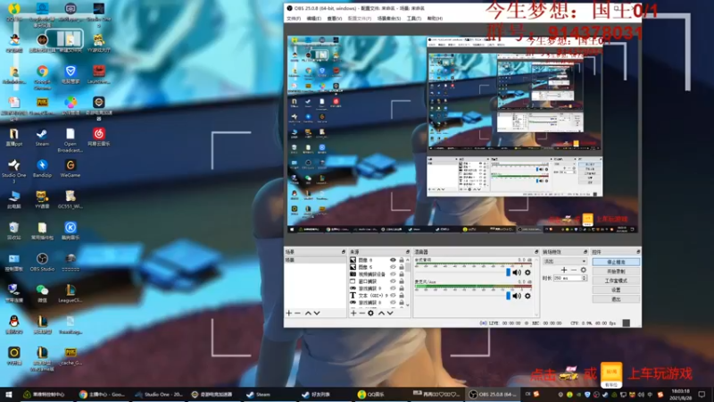This screenshot has height=402, width=714.
Task: Click the 工作室模式 studio mode button
Action: pyautogui.click(x=616, y=281)
